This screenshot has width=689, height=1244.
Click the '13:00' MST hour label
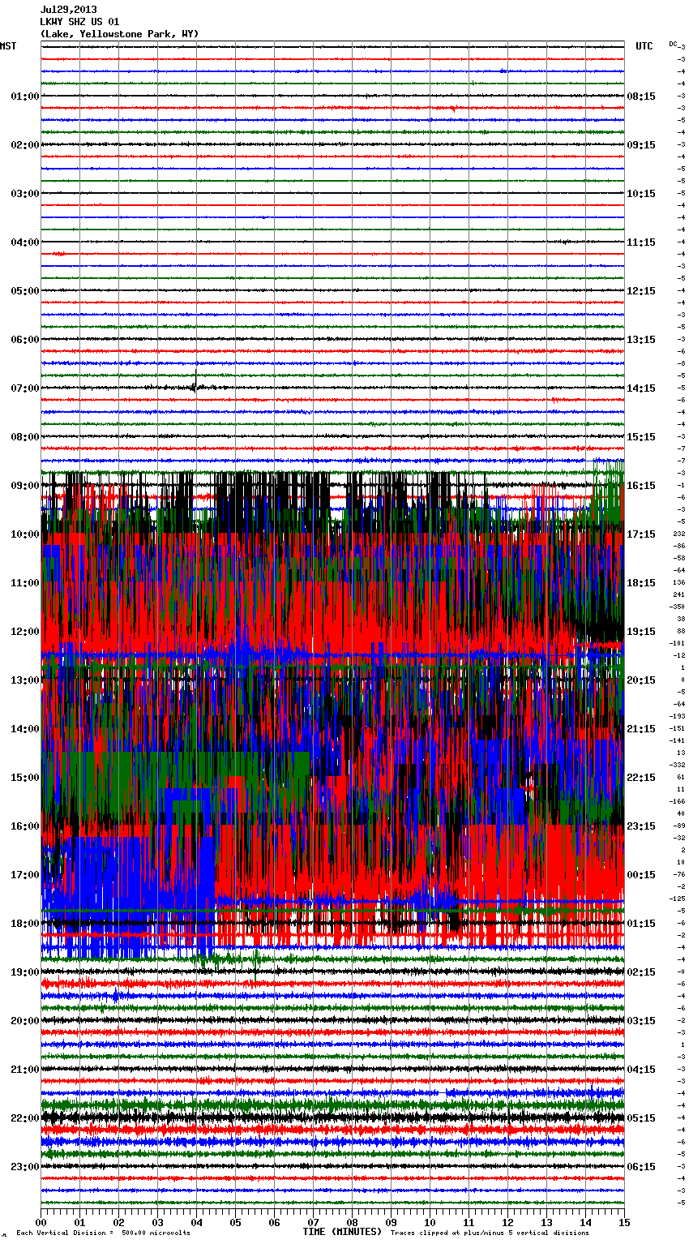24,680
